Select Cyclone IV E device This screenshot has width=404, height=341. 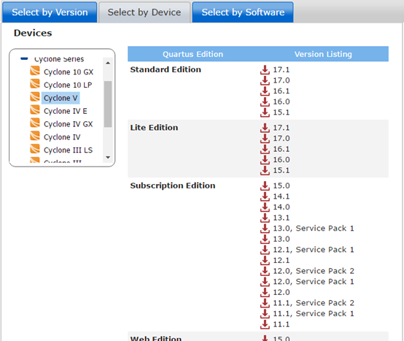click(x=66, y=111)
